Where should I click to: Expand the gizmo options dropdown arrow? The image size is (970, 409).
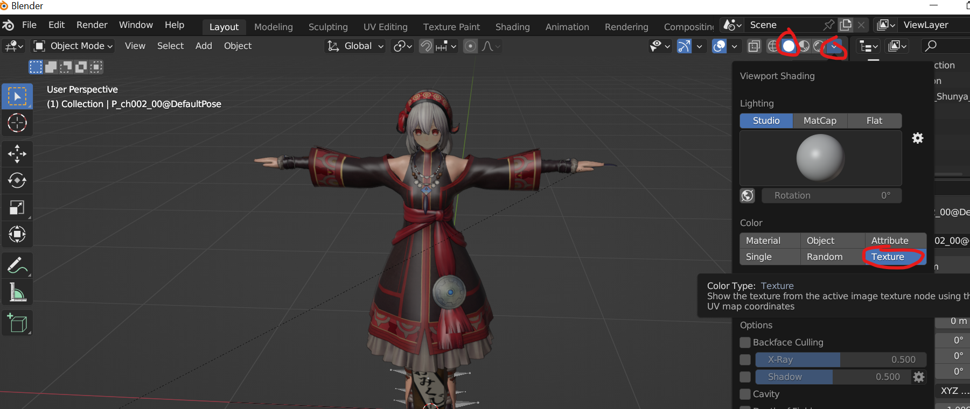point(699,46)
